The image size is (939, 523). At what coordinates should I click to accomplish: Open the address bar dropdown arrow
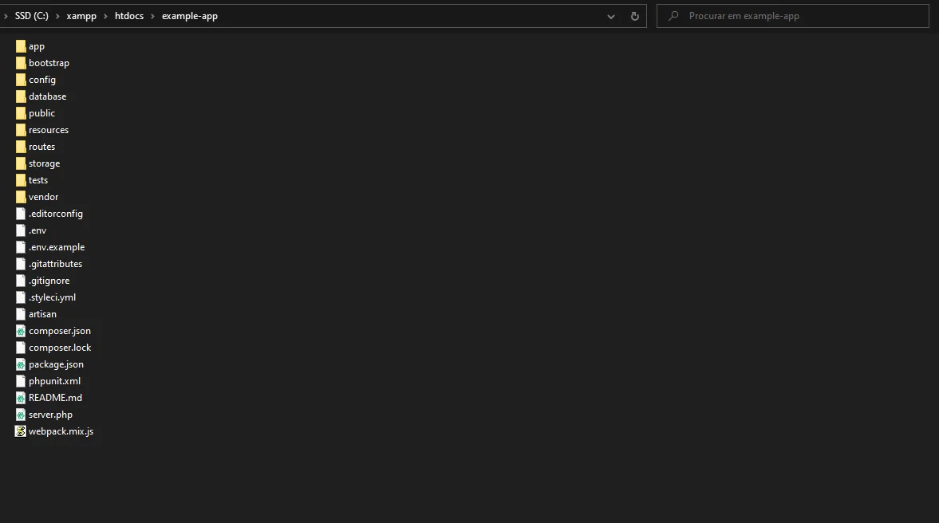pos(611,16)
